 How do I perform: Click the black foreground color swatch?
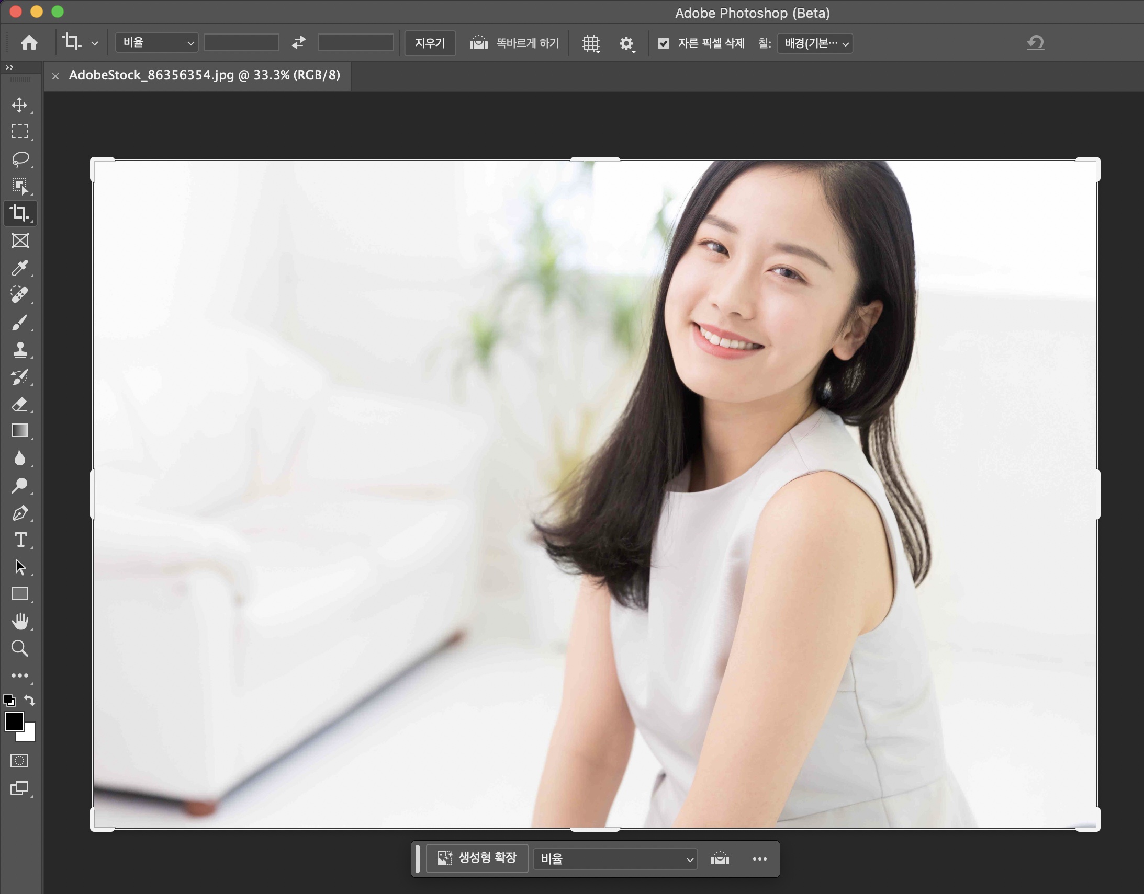pyautogui.click(x=14, y=721)
